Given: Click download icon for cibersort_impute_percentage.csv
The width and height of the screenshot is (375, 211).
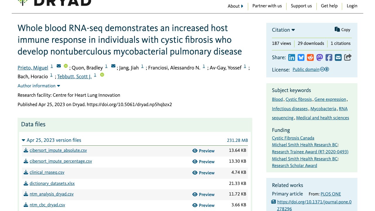Looking at the screenshot, I should 26,161.
